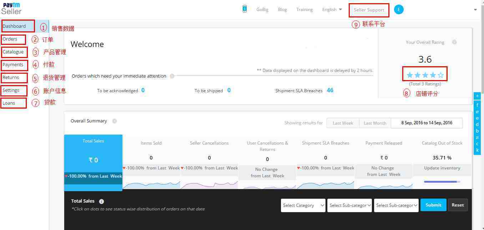Open the first Select Sub-category dropdown
This screenshot has width=484, height=230.
(x=349, y=205)
